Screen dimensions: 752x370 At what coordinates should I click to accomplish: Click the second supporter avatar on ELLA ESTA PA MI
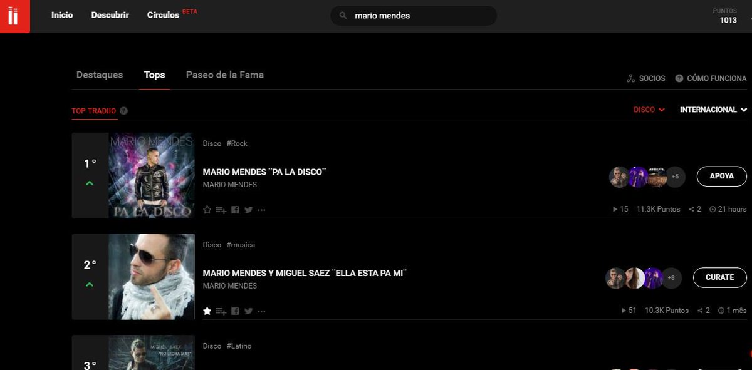point(634,278)
